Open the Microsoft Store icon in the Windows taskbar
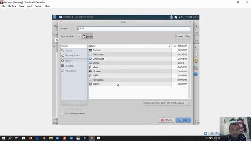Viewport: 251px width, 141px height. 24,138
